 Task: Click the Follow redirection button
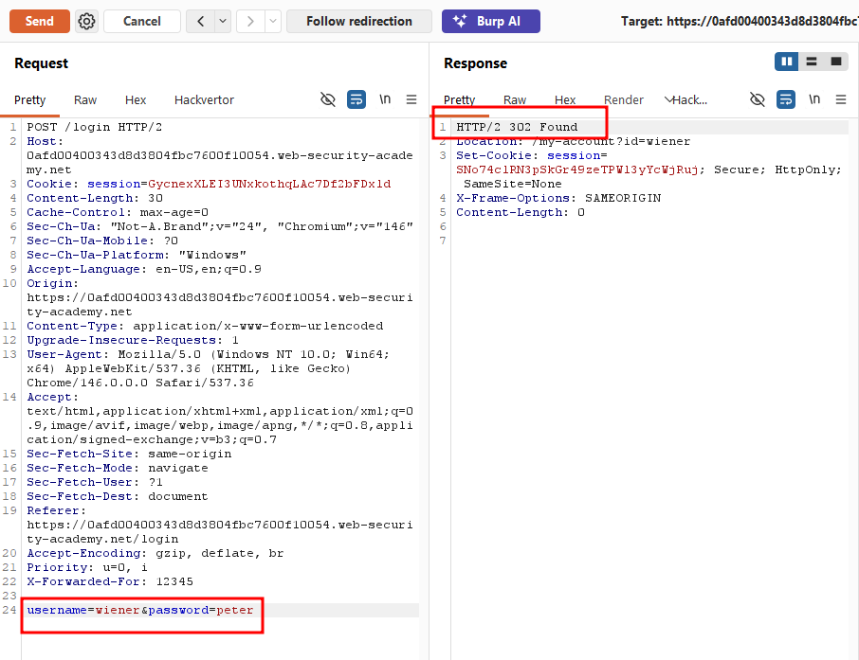[x=359, y=22]
